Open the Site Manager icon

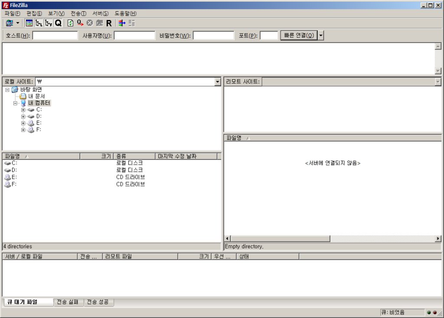pos(10,23)
